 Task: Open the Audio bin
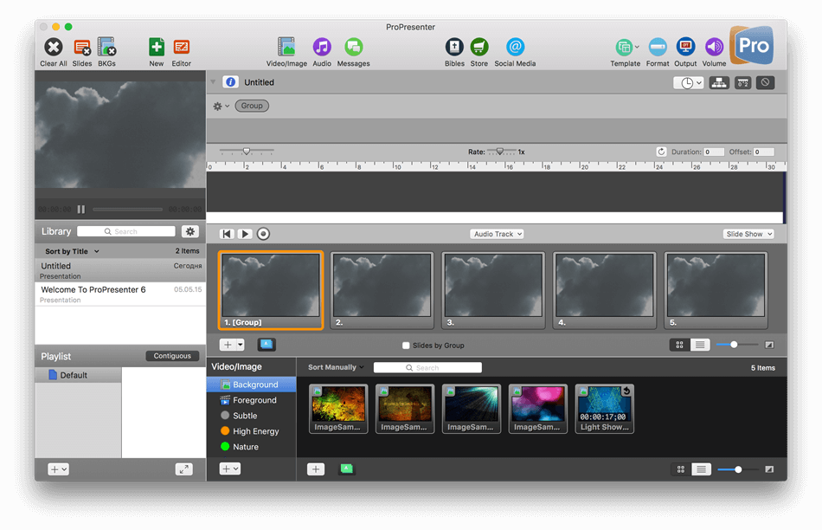tap(322, 48)
